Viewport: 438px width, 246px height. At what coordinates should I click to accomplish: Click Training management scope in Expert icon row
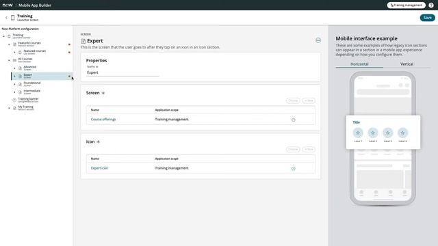pyautogui.click(x=172, y=168)
